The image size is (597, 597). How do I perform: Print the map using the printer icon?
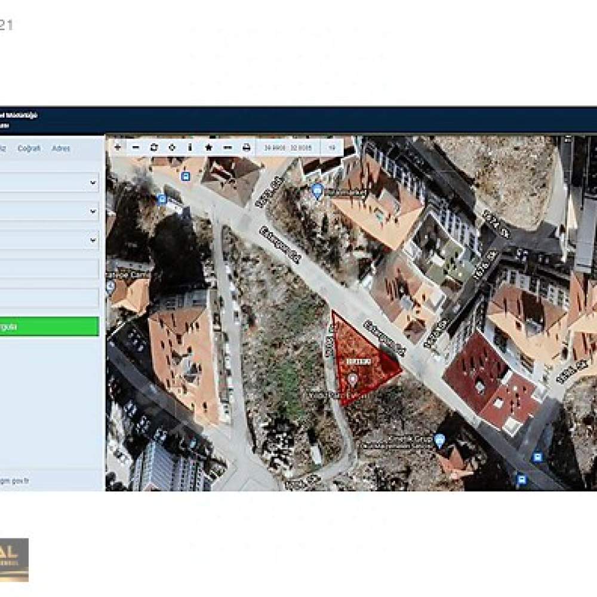[x=247, y=147]
